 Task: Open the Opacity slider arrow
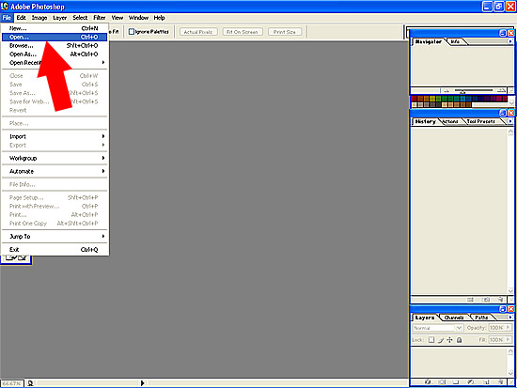tap(509, 328)
